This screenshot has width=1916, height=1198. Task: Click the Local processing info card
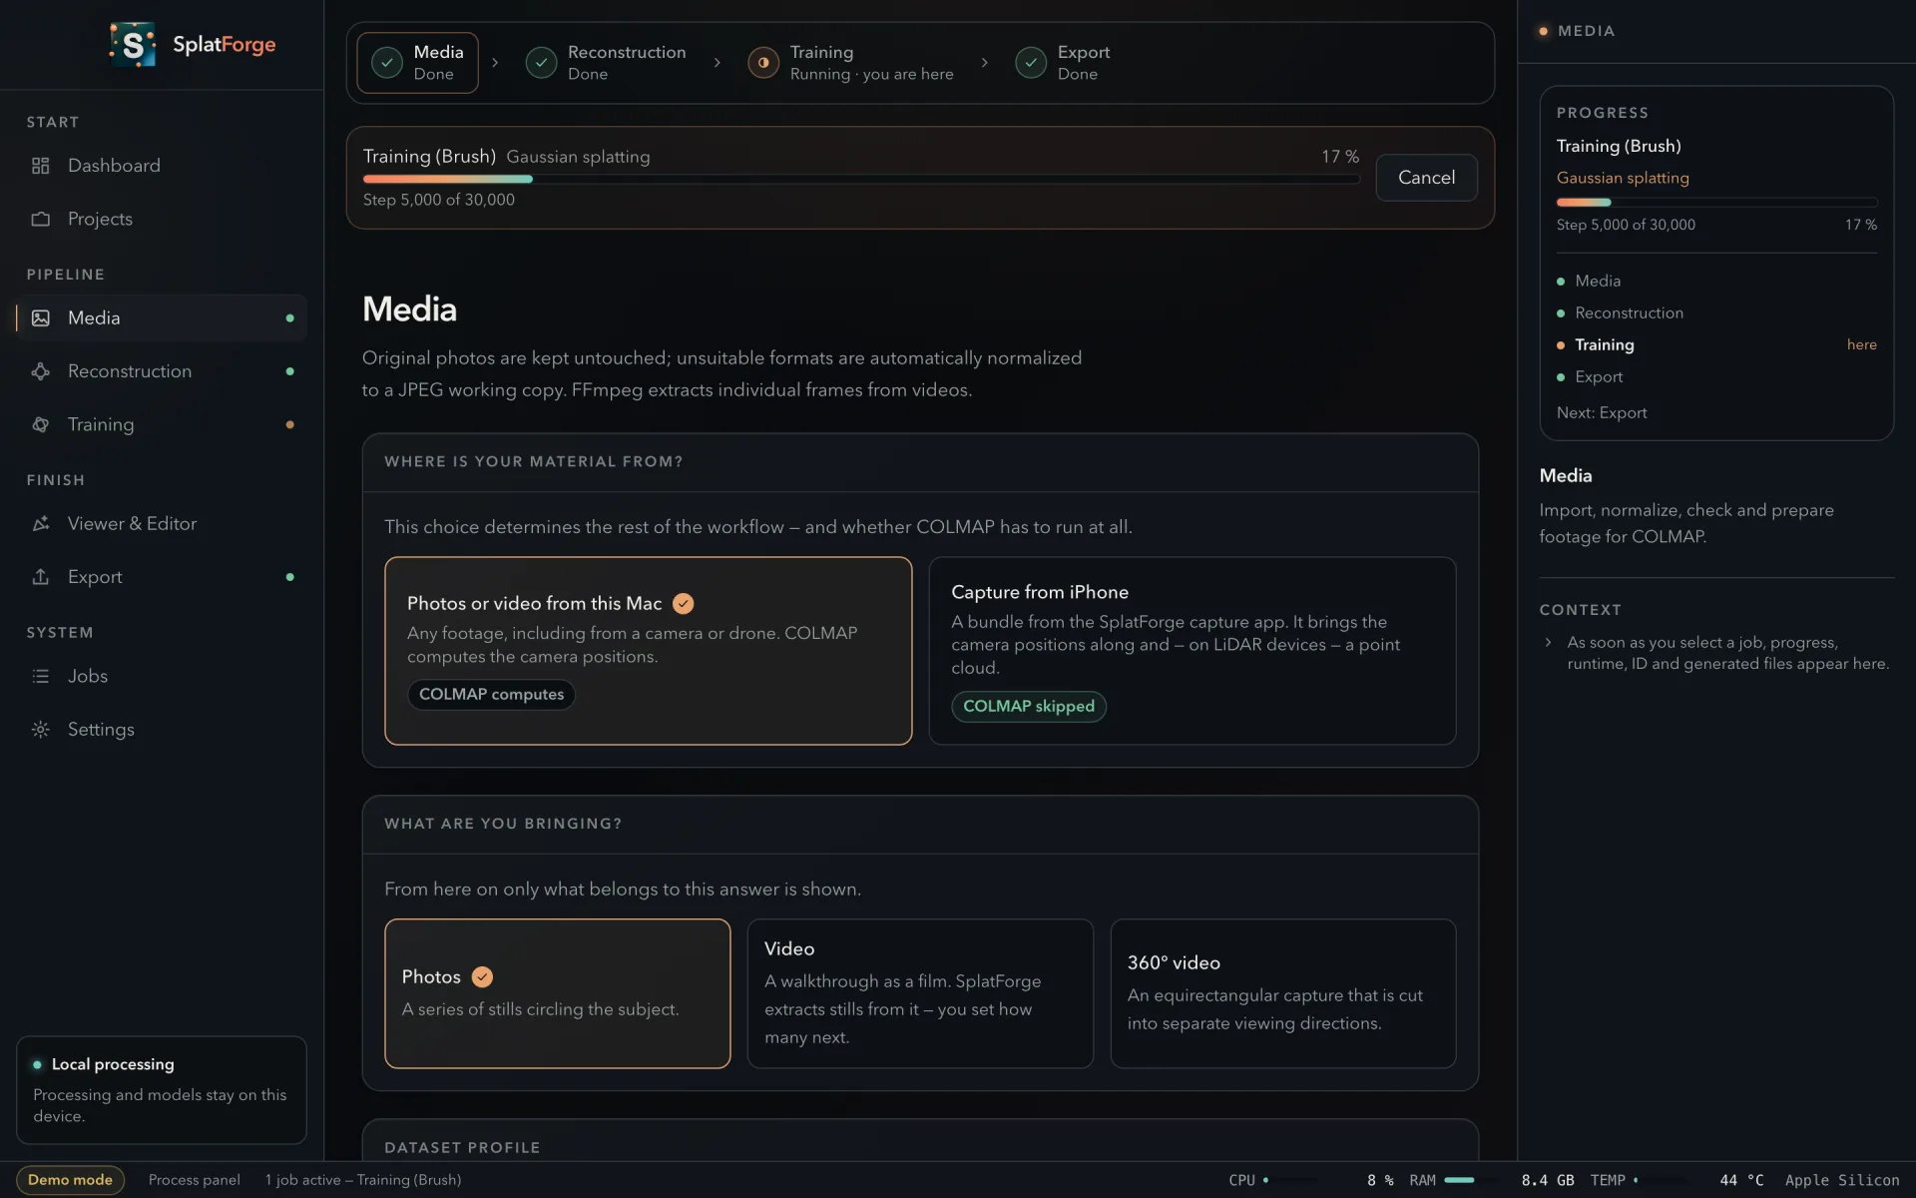[162, 1090]
